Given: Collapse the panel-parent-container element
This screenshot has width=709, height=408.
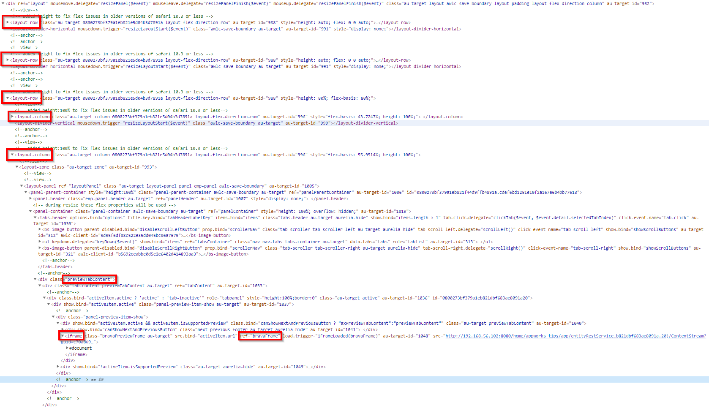Looking at the screenshot, I should 26,193.
